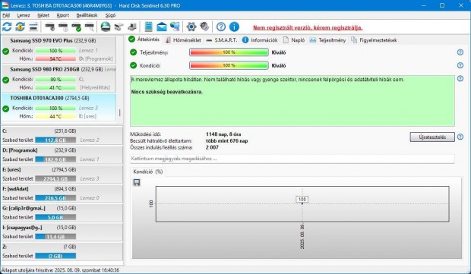Open the Napló tab
This screenshot has width=471, height=274.
coord(294,40)
